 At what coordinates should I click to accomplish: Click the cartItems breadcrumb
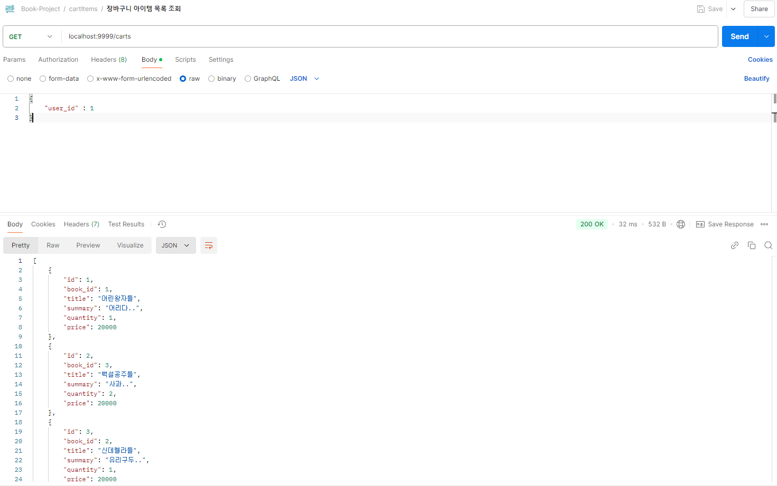pos(84,9)
